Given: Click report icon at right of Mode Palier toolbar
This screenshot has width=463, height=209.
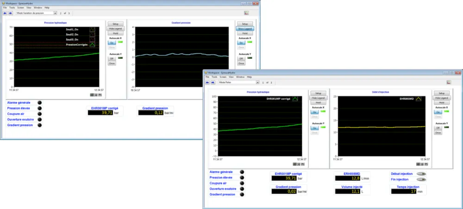Looking at the screenshot, I should pos(449,82).
